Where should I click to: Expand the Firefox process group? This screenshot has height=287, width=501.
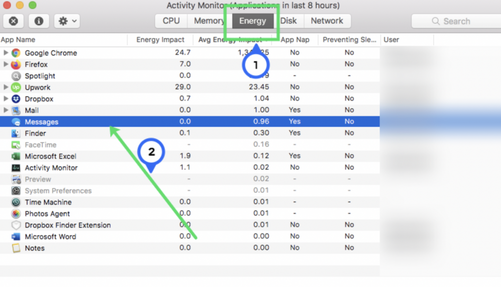coord(5,64)
